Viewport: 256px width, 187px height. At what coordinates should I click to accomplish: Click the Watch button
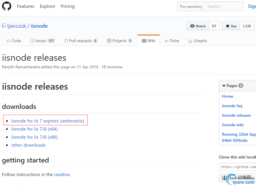click(198, 26)
